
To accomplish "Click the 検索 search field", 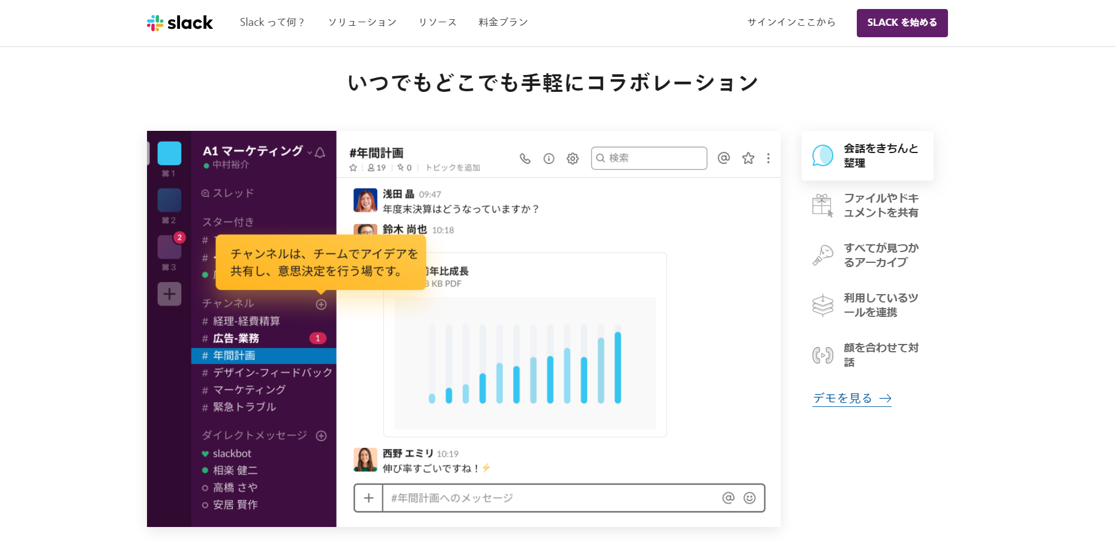I will click(x=649, y=158).
